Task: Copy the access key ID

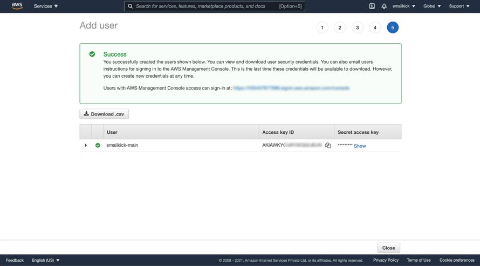Action: pos(328,145)
